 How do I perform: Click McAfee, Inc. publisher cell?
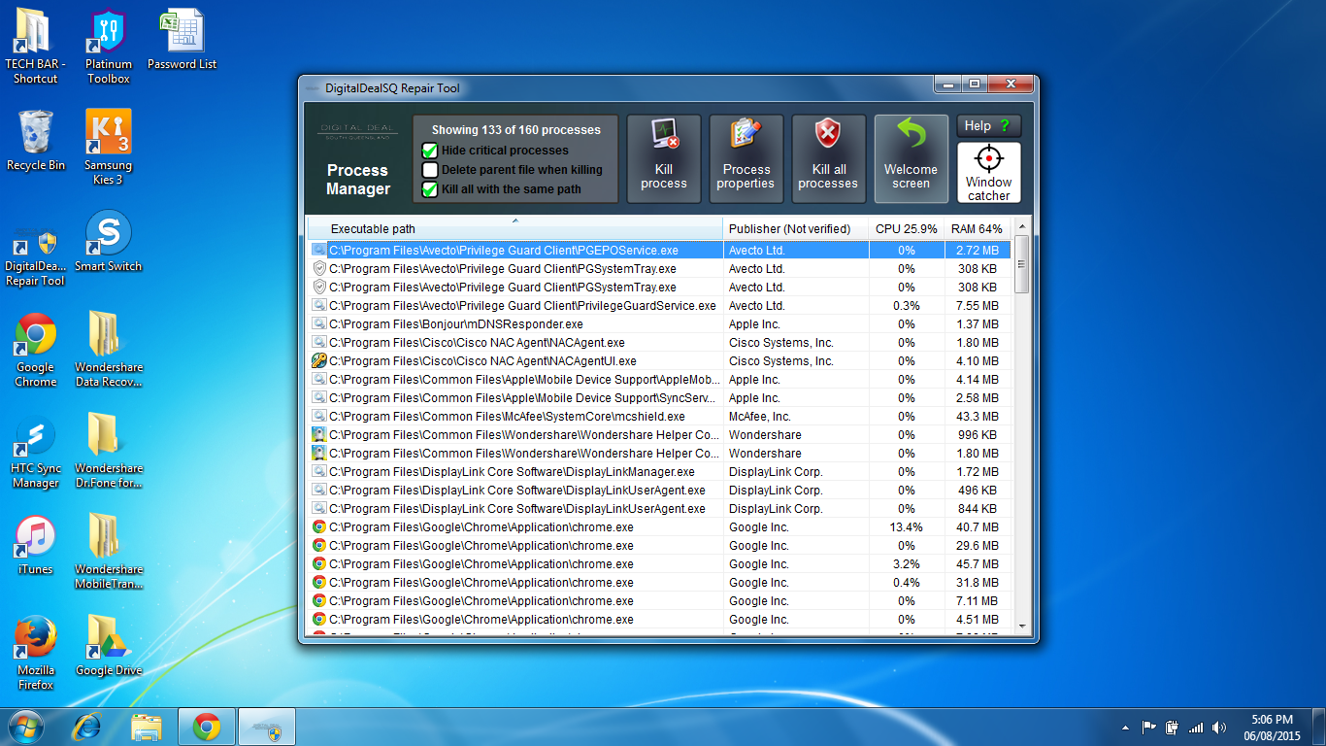(x=796, y=417)
